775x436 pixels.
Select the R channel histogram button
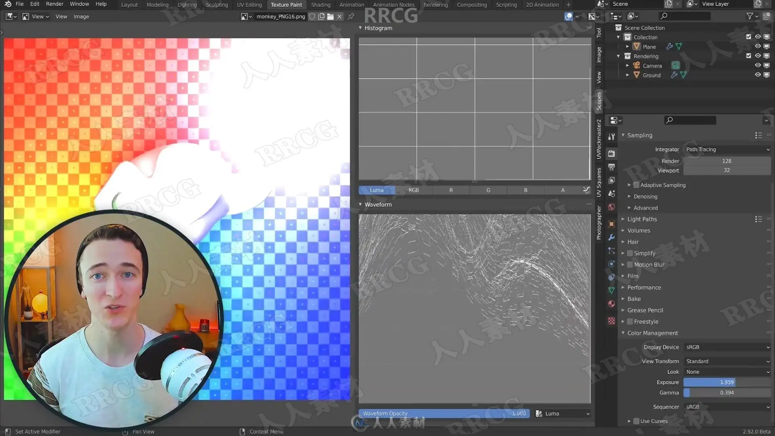click(451, 190)
